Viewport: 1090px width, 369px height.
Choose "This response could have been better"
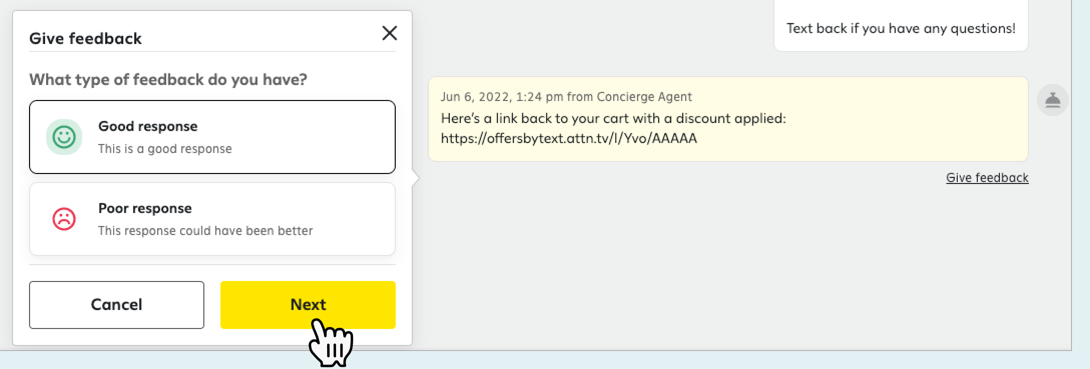click(205, 230)
